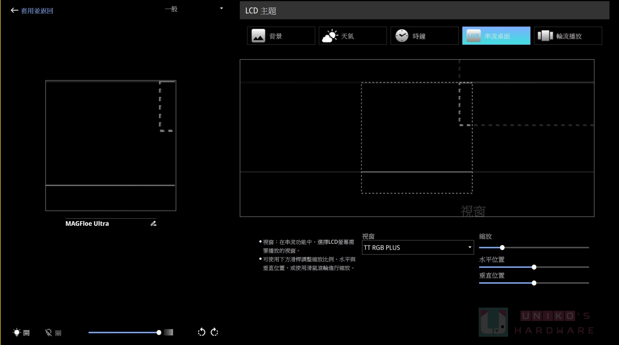
Task: Select the 天氣 tab label
Action: pyautogui.click(x=347, y=36)
